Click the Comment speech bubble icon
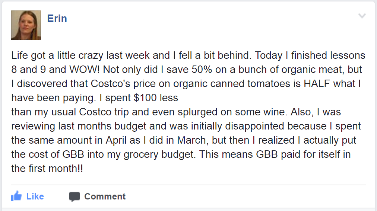Screen dimensions: 377x211 pyautogui.click(x=75, y=196)
